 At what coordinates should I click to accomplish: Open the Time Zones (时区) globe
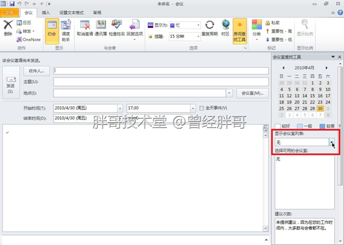[225, 28]
